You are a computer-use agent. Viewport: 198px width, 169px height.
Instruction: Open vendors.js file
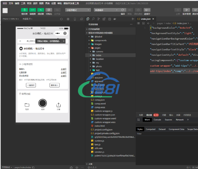coord(110,152)
